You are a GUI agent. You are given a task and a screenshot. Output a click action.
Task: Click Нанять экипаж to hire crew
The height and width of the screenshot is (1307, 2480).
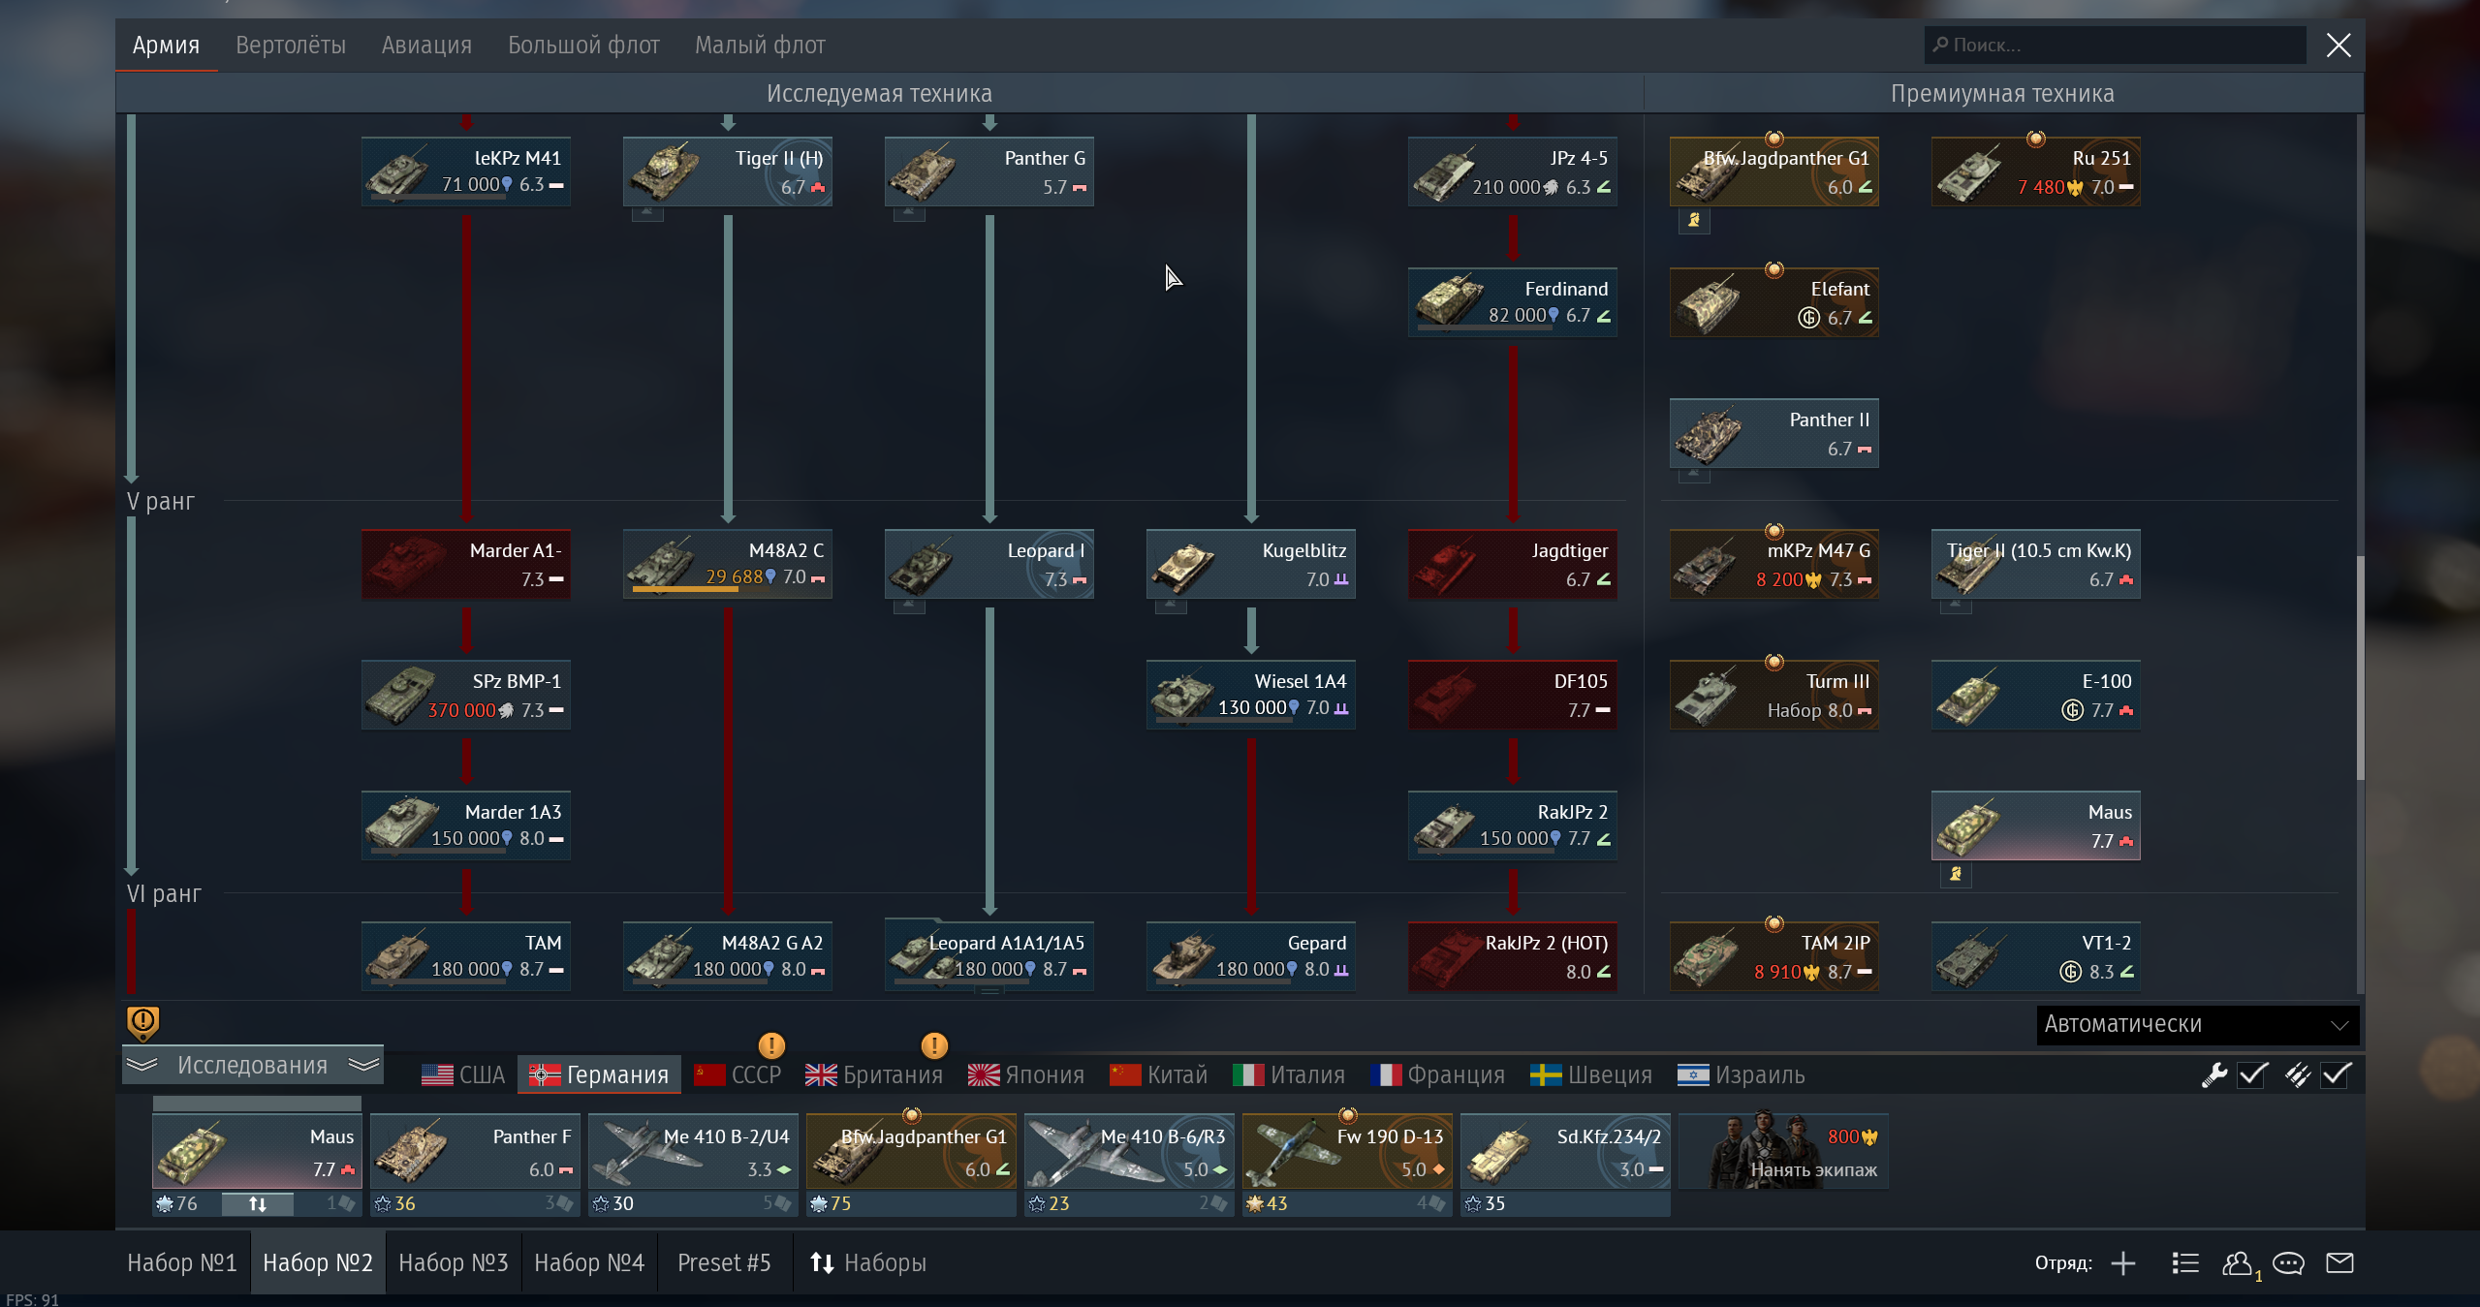pyautogui.click(x=1783, y=1152)
